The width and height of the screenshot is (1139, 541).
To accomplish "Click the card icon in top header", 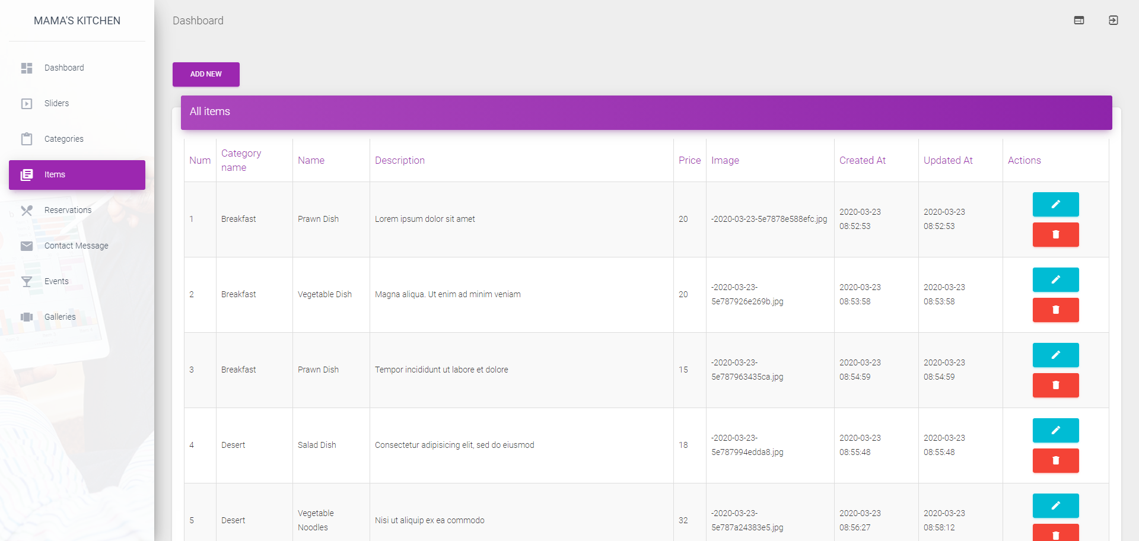I will tap(1078, 21).
